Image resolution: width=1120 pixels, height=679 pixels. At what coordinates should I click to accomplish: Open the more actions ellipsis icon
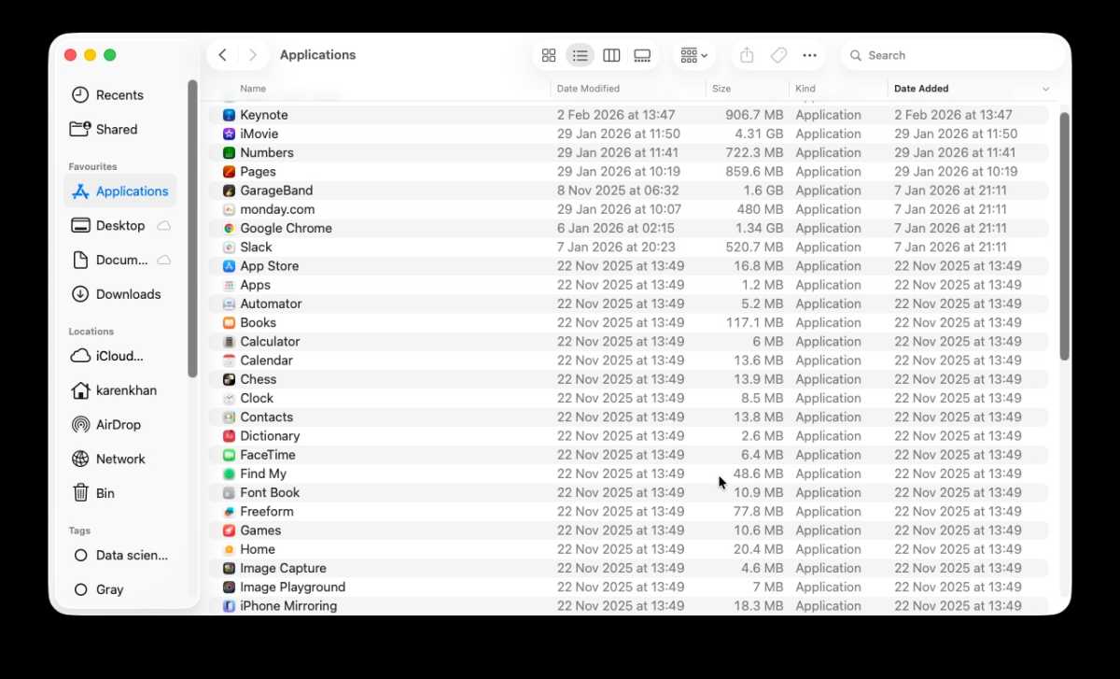[x=809, y=55]
